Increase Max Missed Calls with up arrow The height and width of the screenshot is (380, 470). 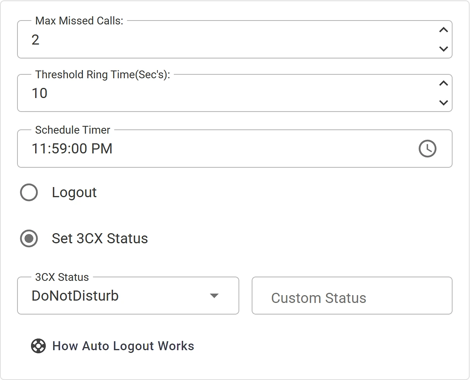(443, 30)
